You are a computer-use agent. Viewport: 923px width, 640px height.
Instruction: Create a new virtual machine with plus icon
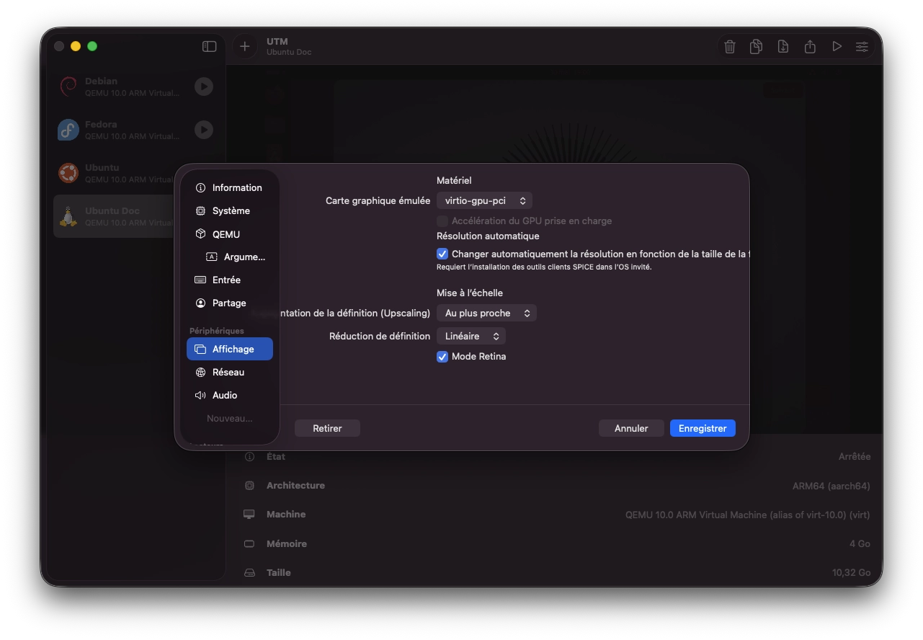click(245, 47)
